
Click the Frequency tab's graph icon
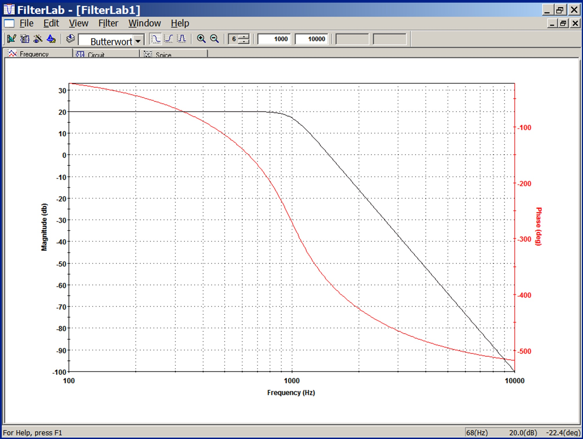[12, 53]
